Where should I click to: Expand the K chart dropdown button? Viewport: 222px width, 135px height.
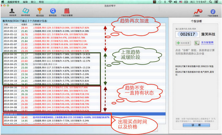pos(197,43)
